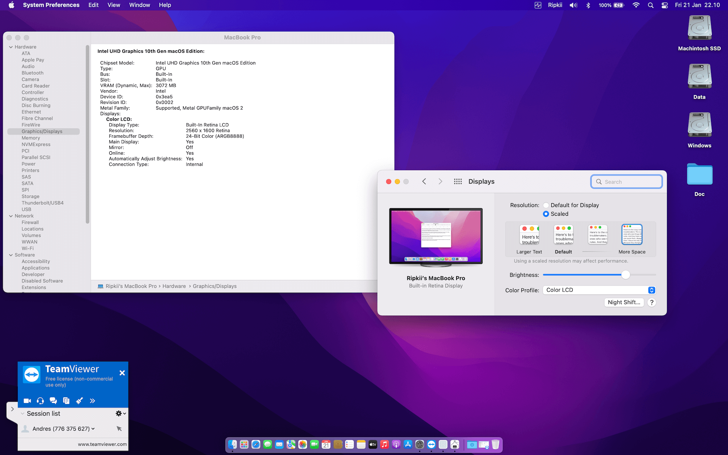Collapse Session list chevron in TeamViewer
The height and width of the screenshot is (455, 728).
point(22,414)
